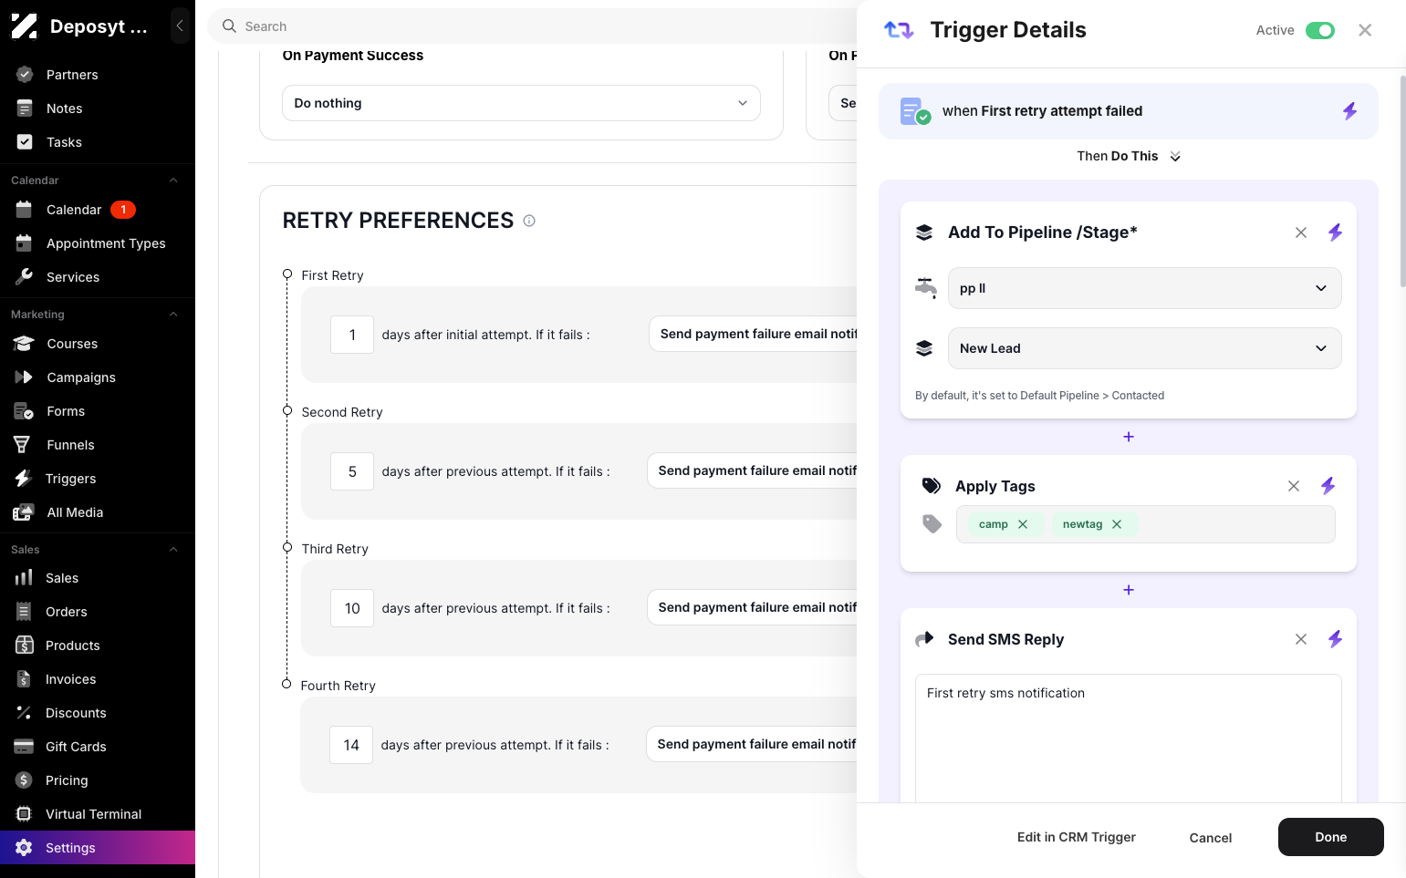Collapse the Marketing sidebar section

[173, 315]
